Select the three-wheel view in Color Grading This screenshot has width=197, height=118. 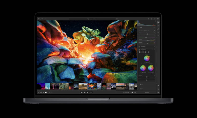140,52
